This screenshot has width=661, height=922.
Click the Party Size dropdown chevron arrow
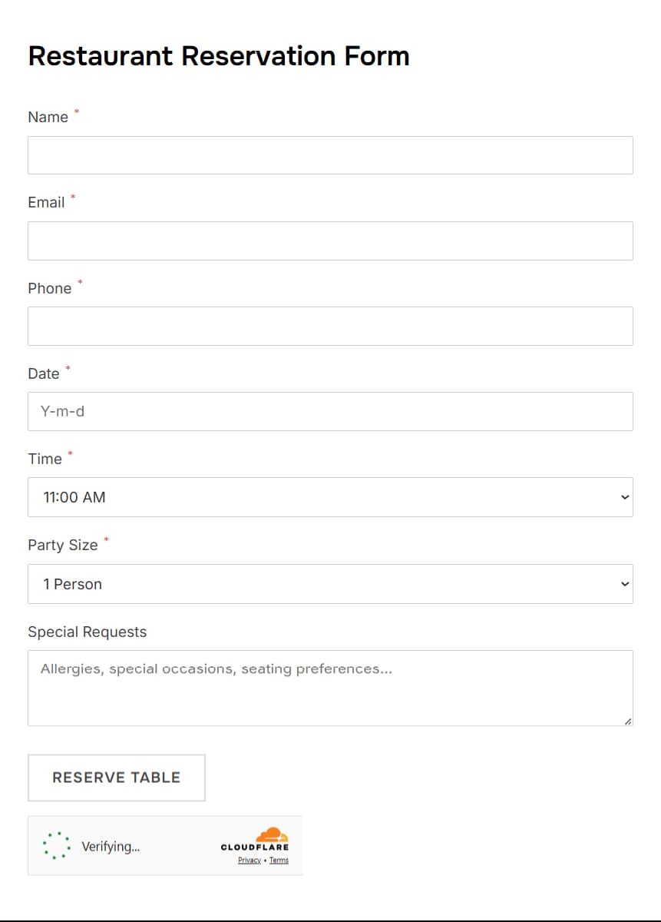623,584
